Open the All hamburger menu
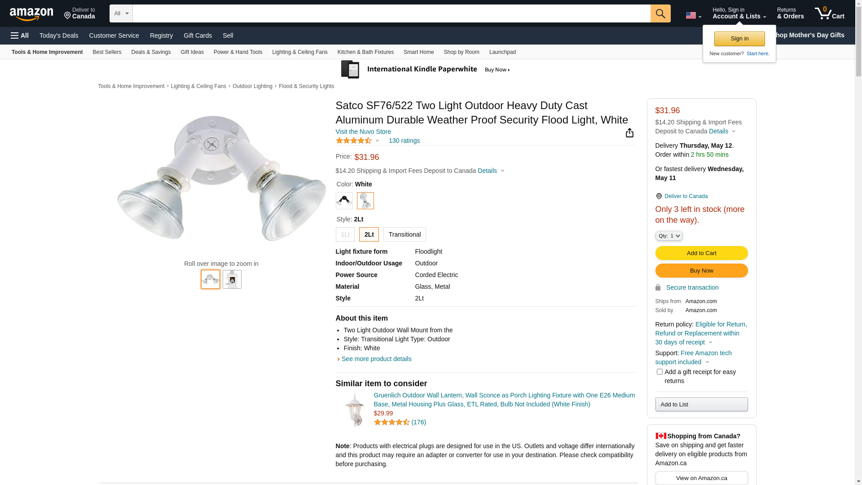862x485 pixels. pos(20,35)
